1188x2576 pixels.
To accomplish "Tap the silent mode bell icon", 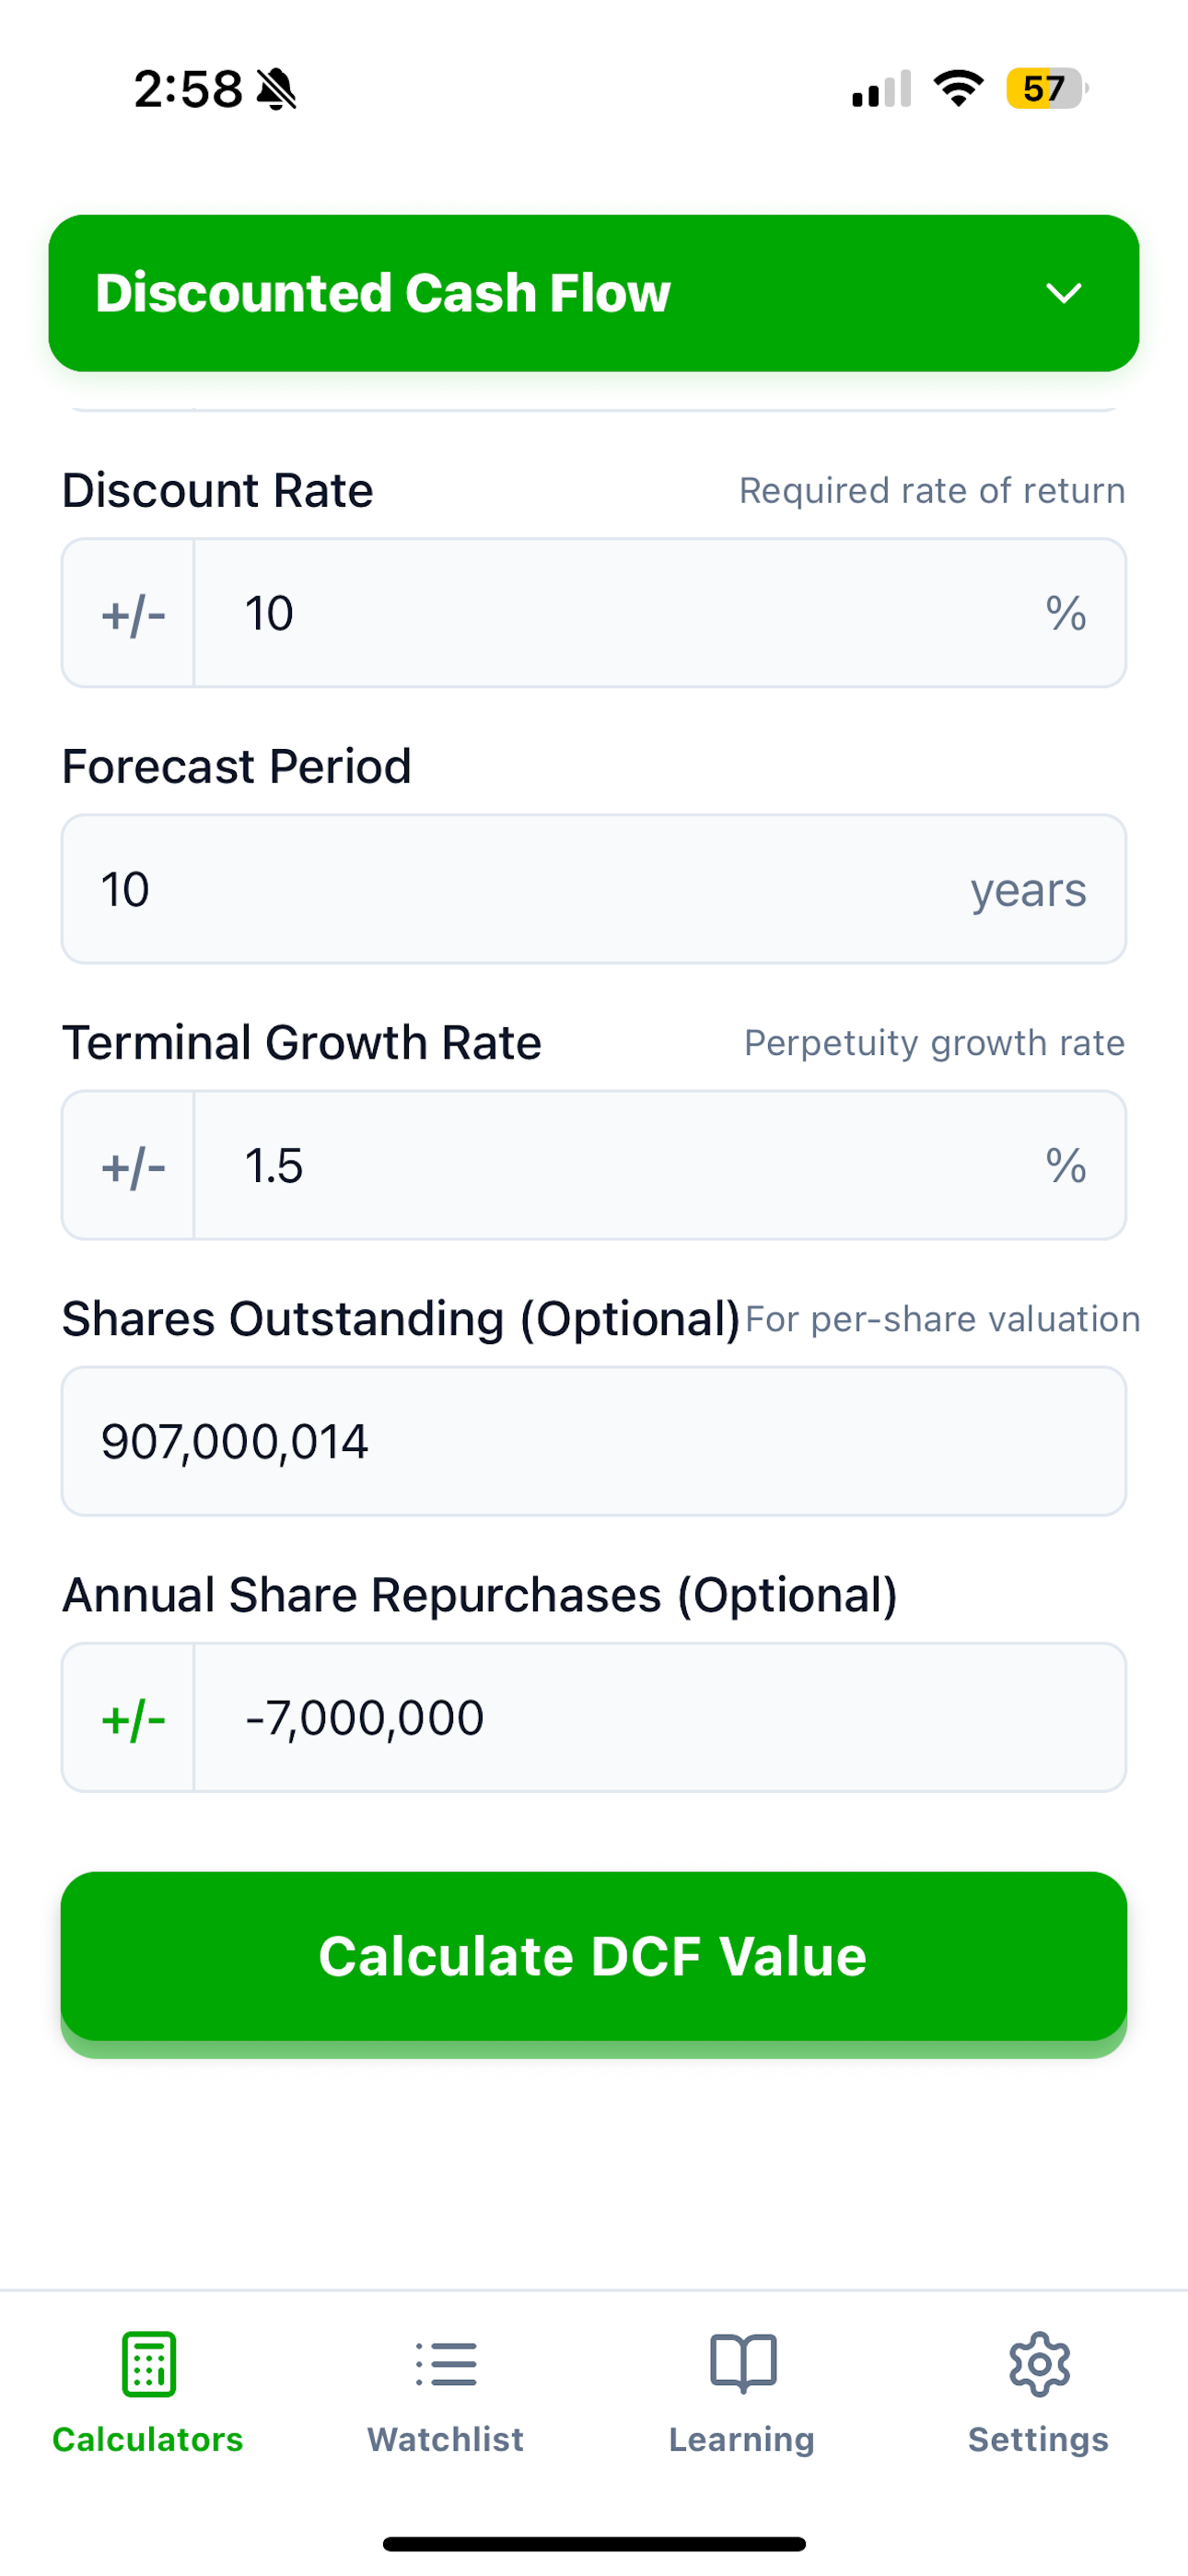I will [277, 89].
